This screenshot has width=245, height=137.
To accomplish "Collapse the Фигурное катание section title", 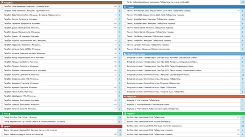I will (136, 54).
